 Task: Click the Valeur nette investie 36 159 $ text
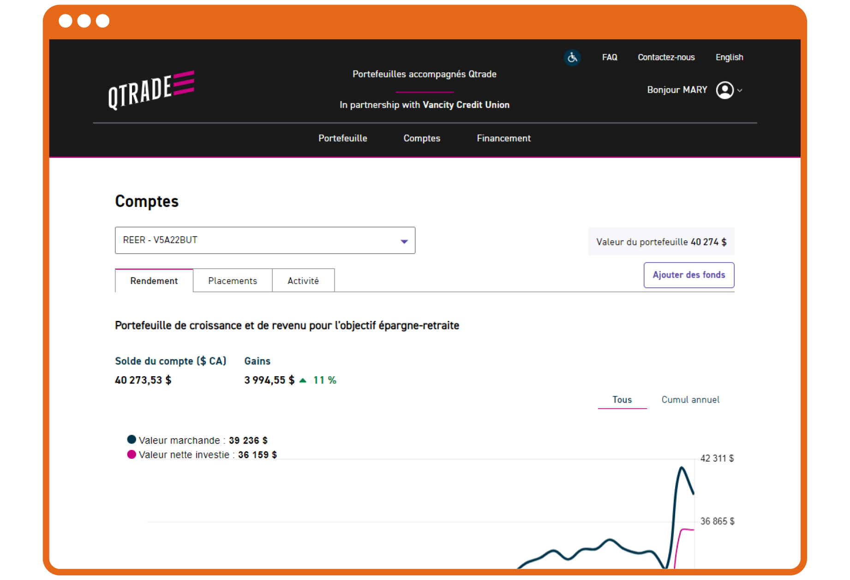point(208,455)
